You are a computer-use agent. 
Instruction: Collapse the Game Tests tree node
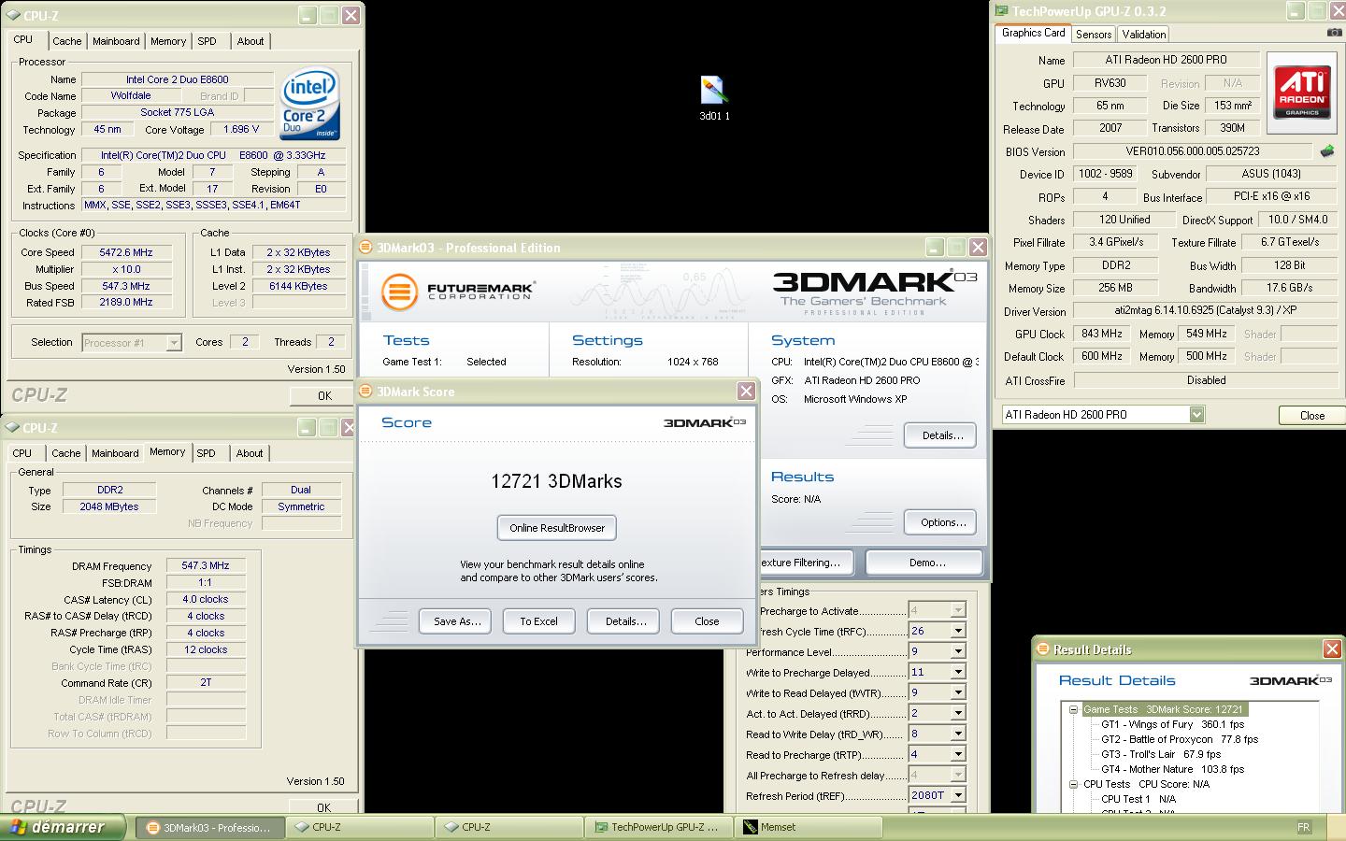[x=1074, y=709]
